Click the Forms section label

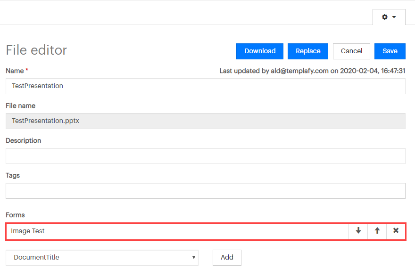16,215
